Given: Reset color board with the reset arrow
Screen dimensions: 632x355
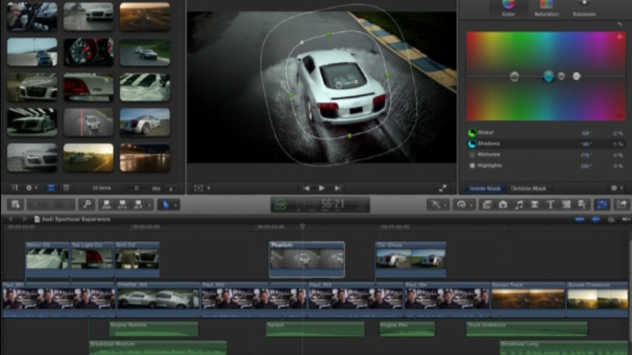Looking at the screenshot, I should (620, 24).
